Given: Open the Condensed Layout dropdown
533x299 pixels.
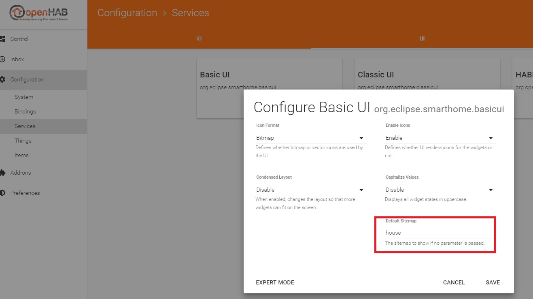Looking at the screenshot, I should 311,190.
